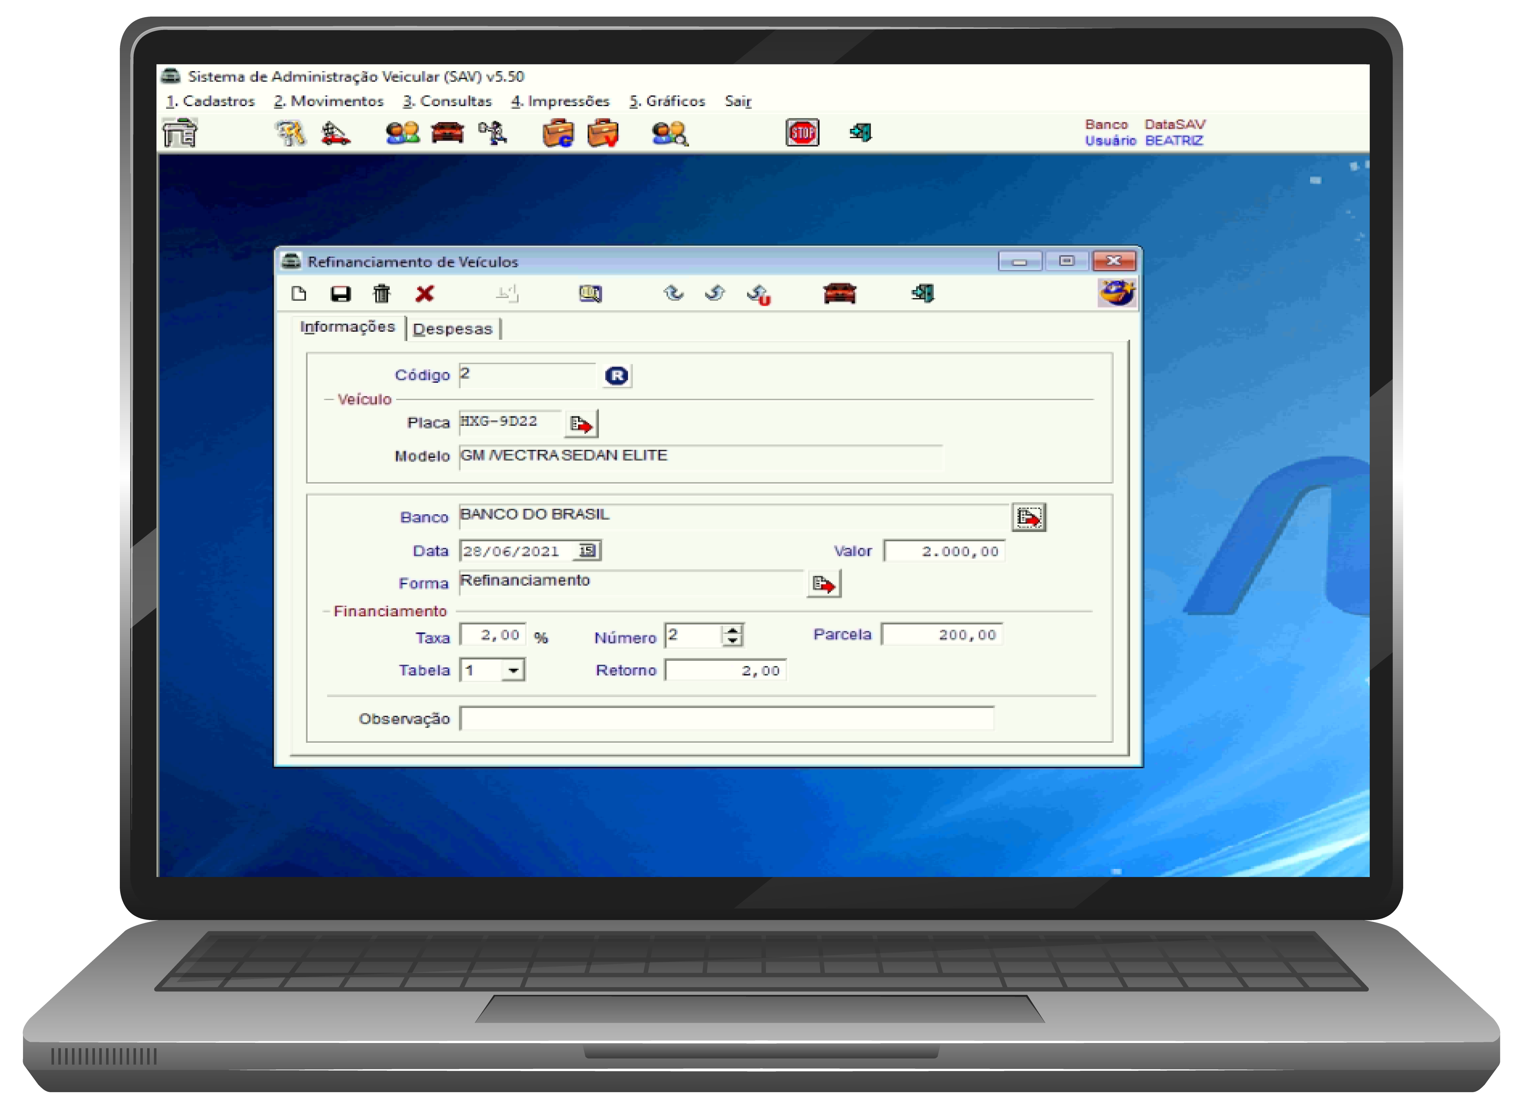The height and width of the screenshot is (1109, 1523).
Task: Click the Retorno field showing 2,00
Action: [x=726, y=670]
